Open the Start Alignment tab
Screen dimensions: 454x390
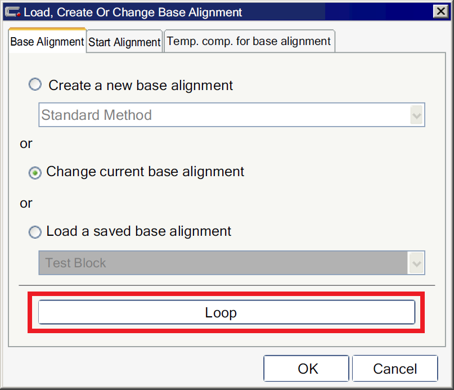[x=124, y=42]
